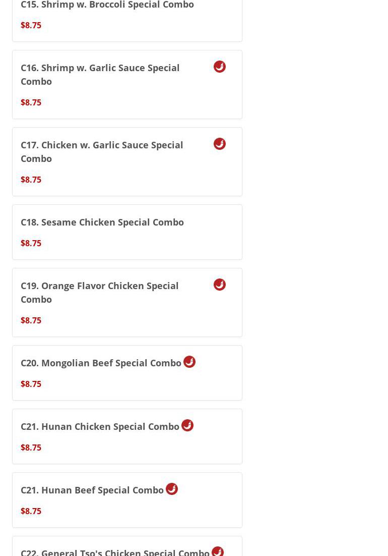This screenshot has width=388, height=556.
Task: Click the spicy icon for C17 Chicken w. Garlic Sauce
Action: click(x=220, y=144)
